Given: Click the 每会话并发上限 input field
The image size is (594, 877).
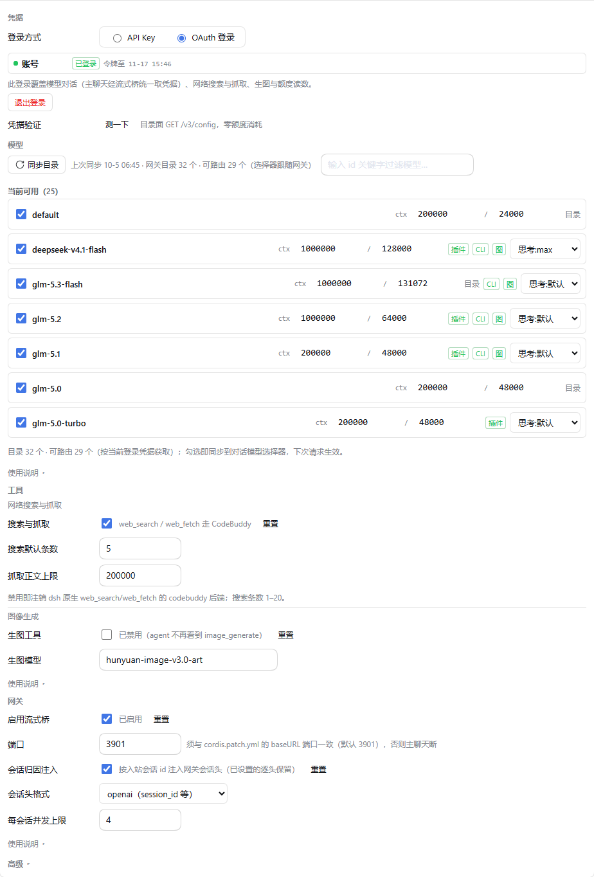Looking at the screenshot, I should click(x=140, y=820).
